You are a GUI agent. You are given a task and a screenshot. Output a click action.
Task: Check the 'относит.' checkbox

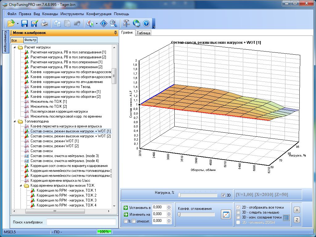pos(134,221)
